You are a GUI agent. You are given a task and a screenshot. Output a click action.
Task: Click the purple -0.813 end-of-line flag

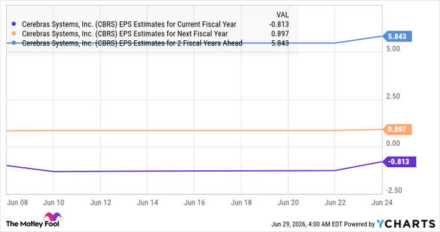coord(399,162)
